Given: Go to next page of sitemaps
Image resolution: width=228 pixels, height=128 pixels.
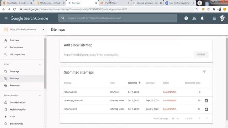Looking at the screenshot, I should [x=207, y=118].
